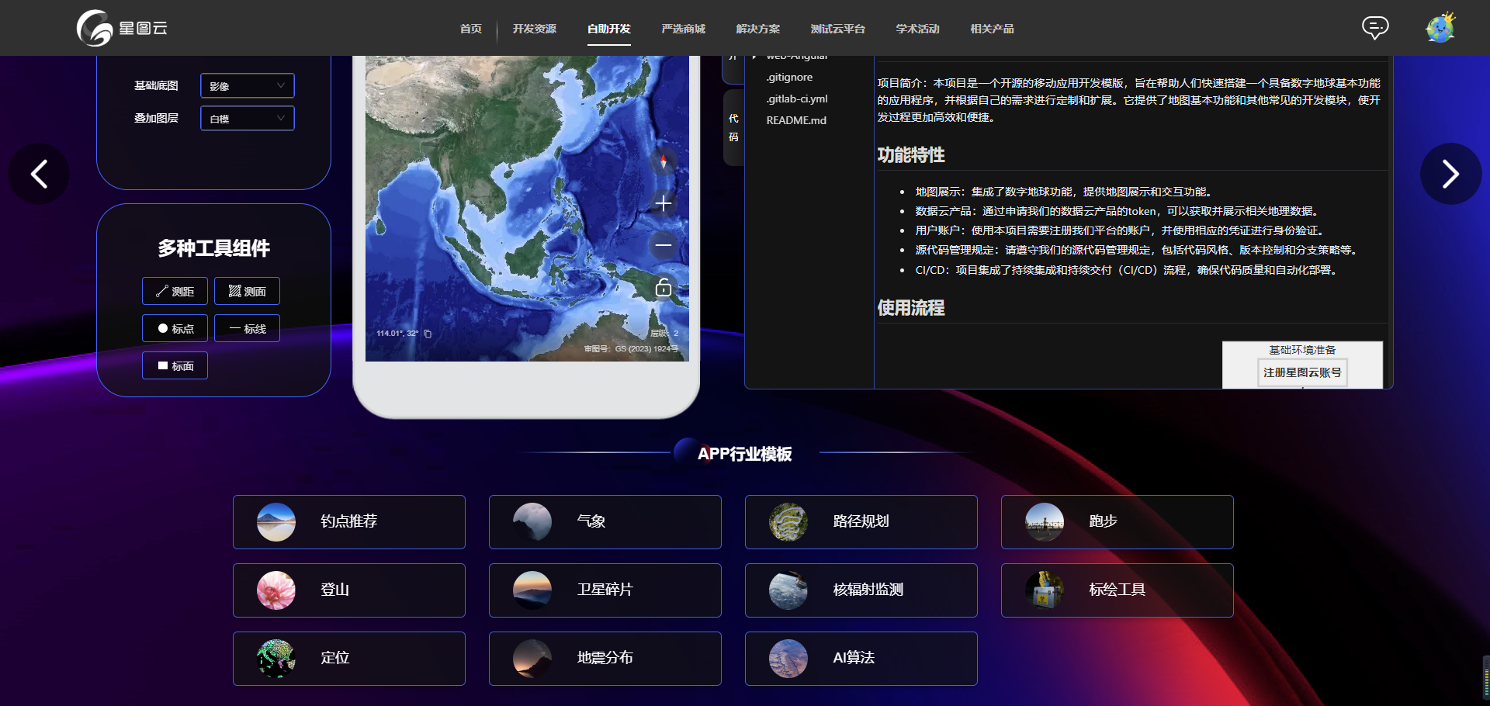The width and height of the screenshot is (1490, 706).
Task: Click the 气象 template icon
Action: coord(532,522)
